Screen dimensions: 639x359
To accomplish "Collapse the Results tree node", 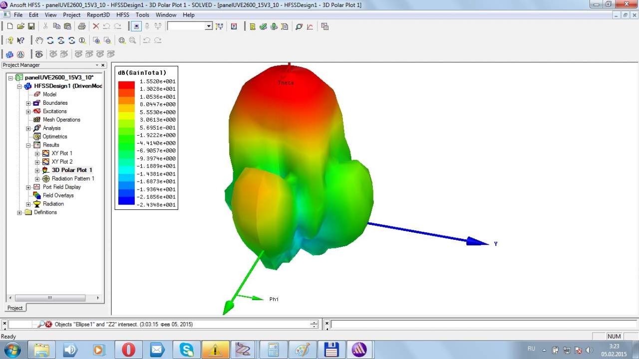I will pyautogui.click(x=28, y=145).
